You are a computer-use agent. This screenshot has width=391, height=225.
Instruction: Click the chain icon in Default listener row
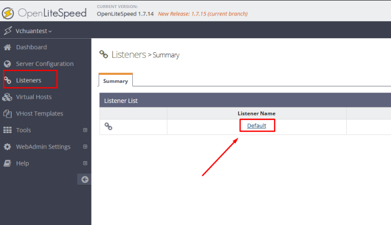109,127
